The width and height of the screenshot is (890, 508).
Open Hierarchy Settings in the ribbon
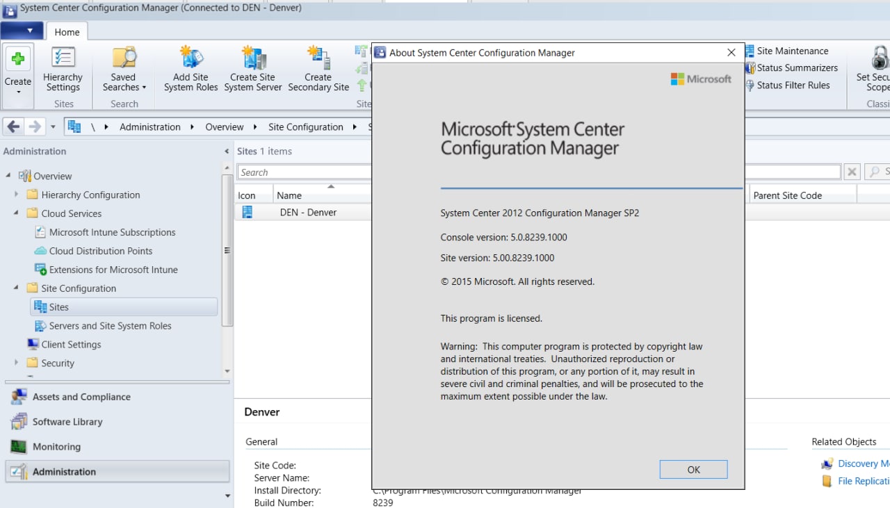tap(63, 69)
